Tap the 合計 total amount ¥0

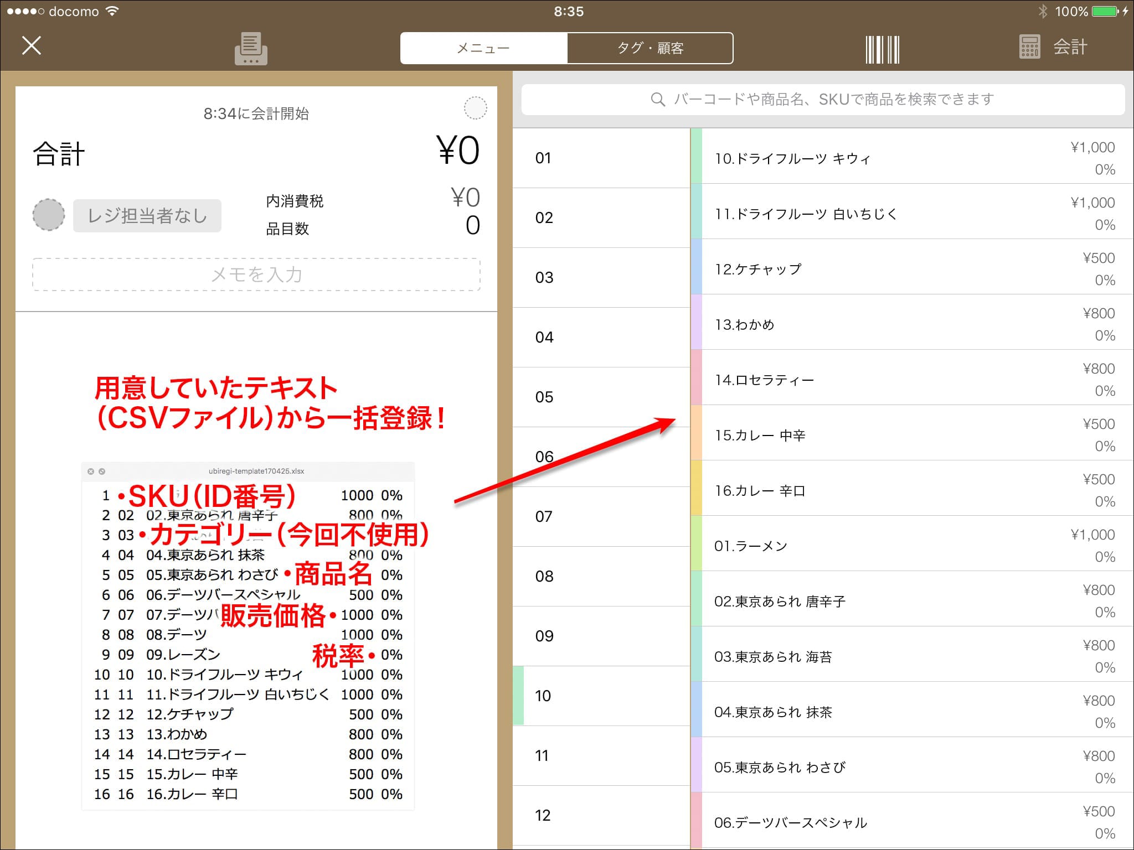458,151
